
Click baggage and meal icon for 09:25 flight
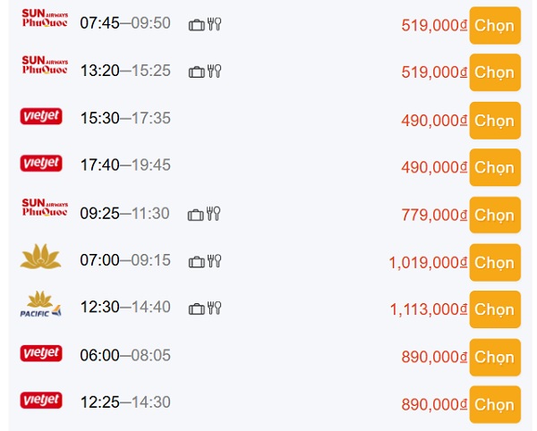(205, 215)
